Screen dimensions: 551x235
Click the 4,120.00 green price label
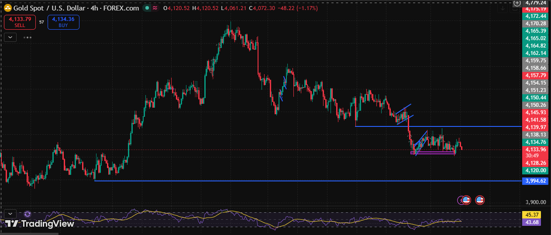[x=535, y=170]
